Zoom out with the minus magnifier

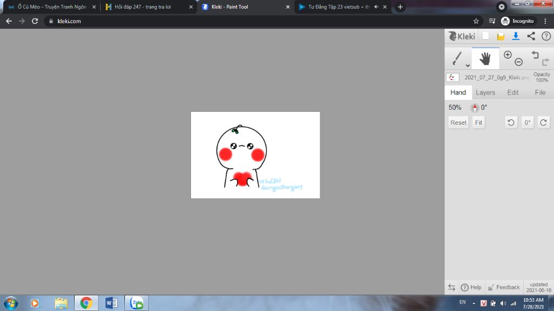click(518, 62)
